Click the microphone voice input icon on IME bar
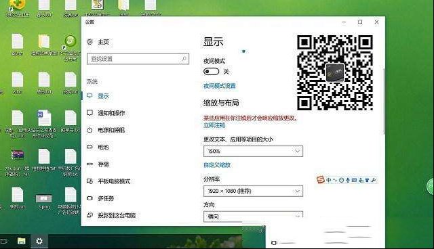 [x=348, y=180]
